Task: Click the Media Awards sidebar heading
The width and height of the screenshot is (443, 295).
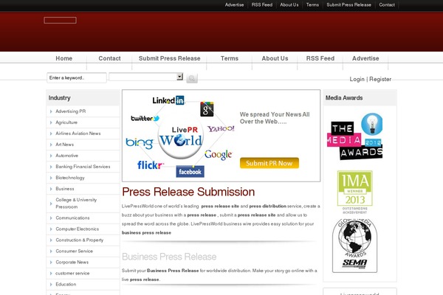Action: [x=344, y=98]
